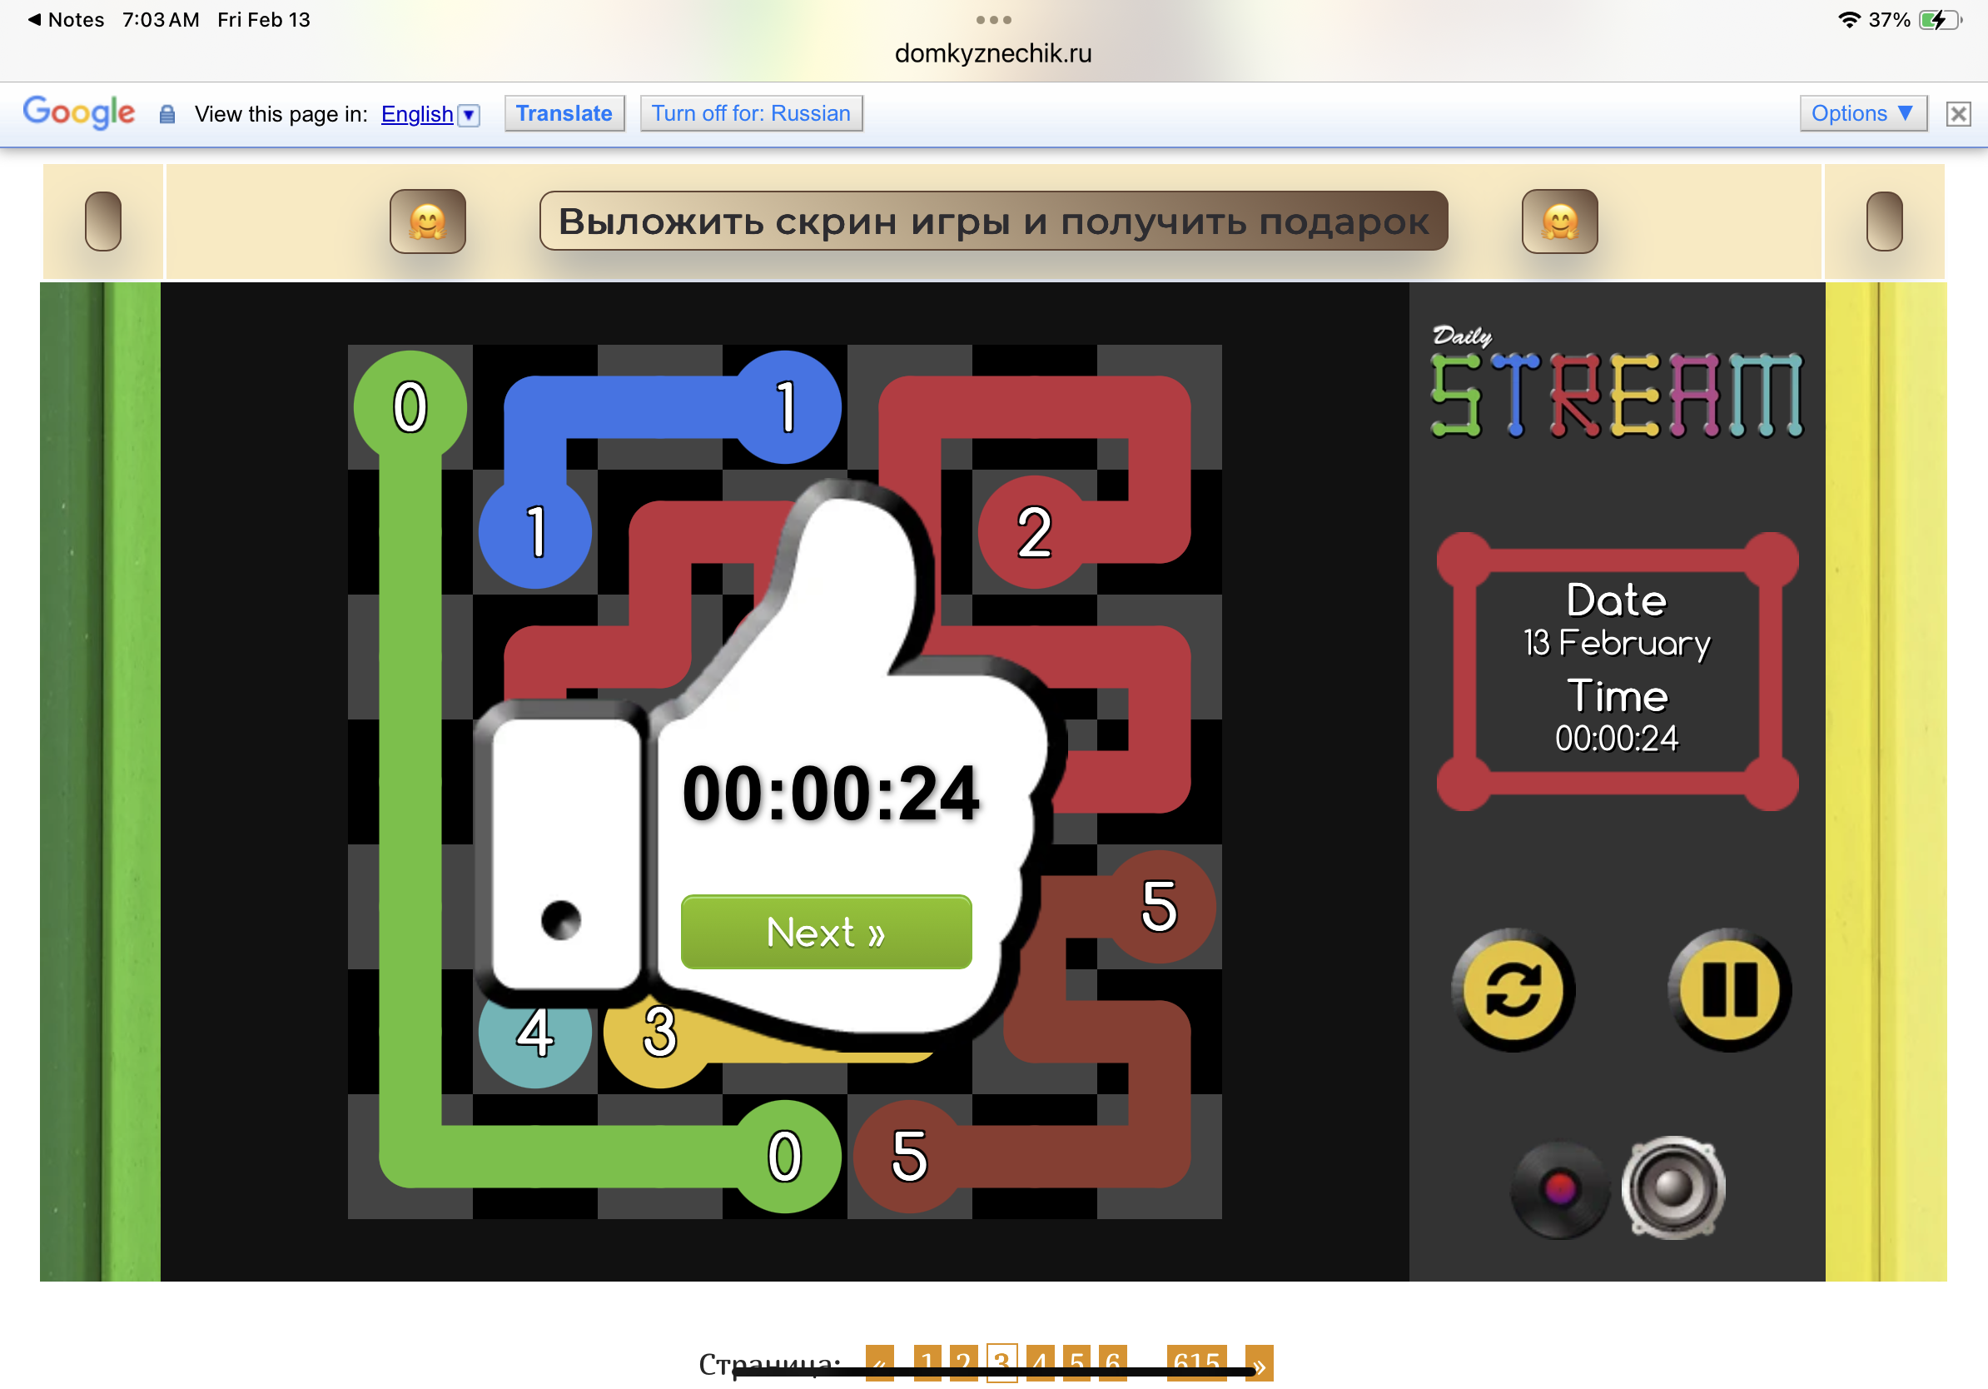This screenshot has width=1988, height=1389.
Task: Click the right scroll knob icon
Action: click(1883, 222)
